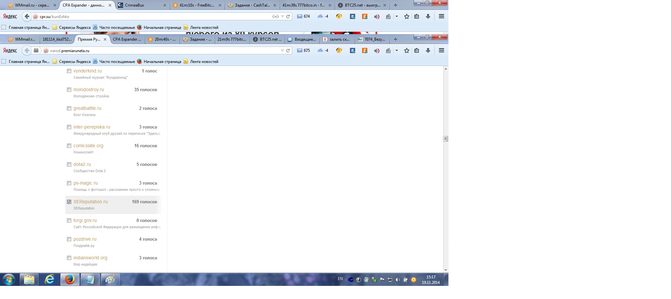Open downloads arrow in premiaruneta window
The image size is (671, 299).
(428, 50)
